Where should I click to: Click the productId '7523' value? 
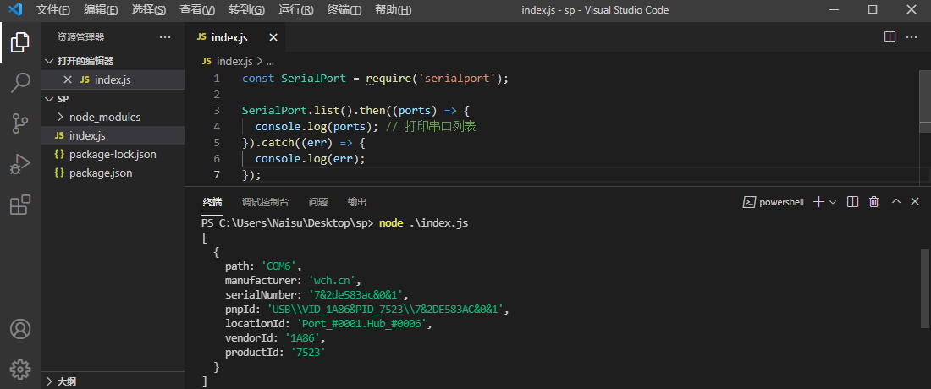[x=307, y=353]
